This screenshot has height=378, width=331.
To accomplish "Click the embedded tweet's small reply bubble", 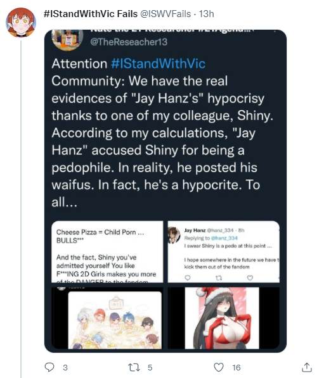I will (188, 278).
